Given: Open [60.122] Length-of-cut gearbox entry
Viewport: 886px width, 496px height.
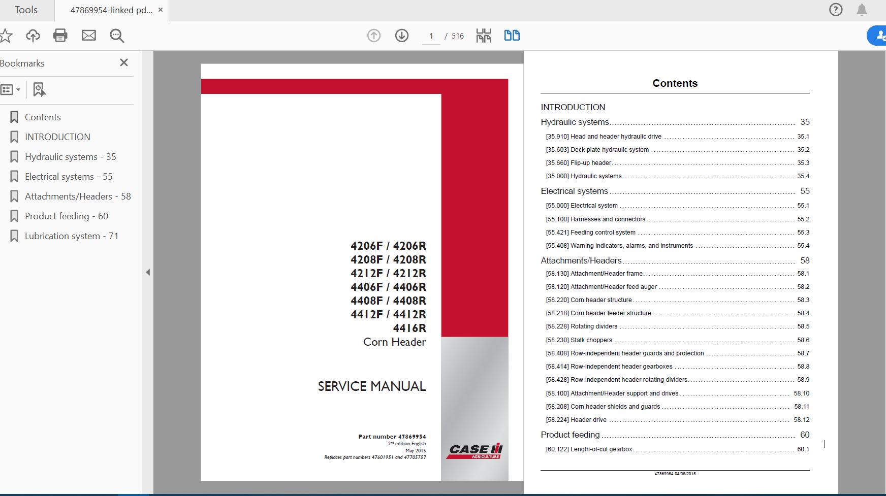Looking at the screenshot, I should 678,449.
